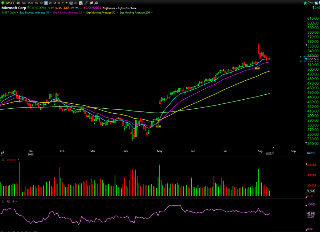Click the share arrow icon
320x232 pixels.
[x=97, y=3]
